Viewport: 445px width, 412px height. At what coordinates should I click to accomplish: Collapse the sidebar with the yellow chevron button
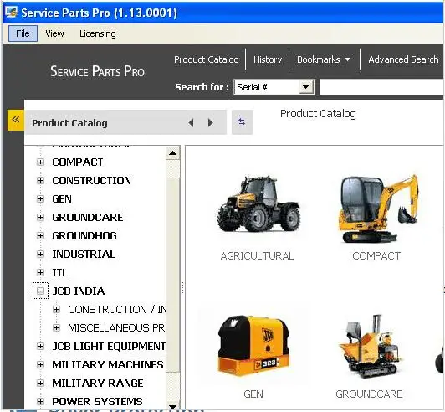(x=16, y=120)
